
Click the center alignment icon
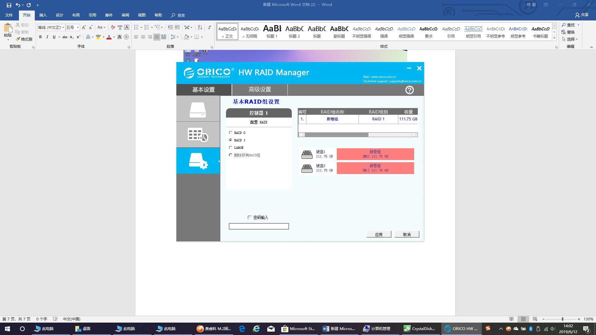tap(143, 37)
